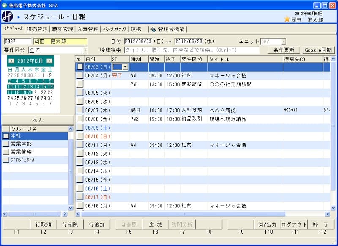Open the 連携 tab
Screen dimensions: 338x246
(136, 29)
